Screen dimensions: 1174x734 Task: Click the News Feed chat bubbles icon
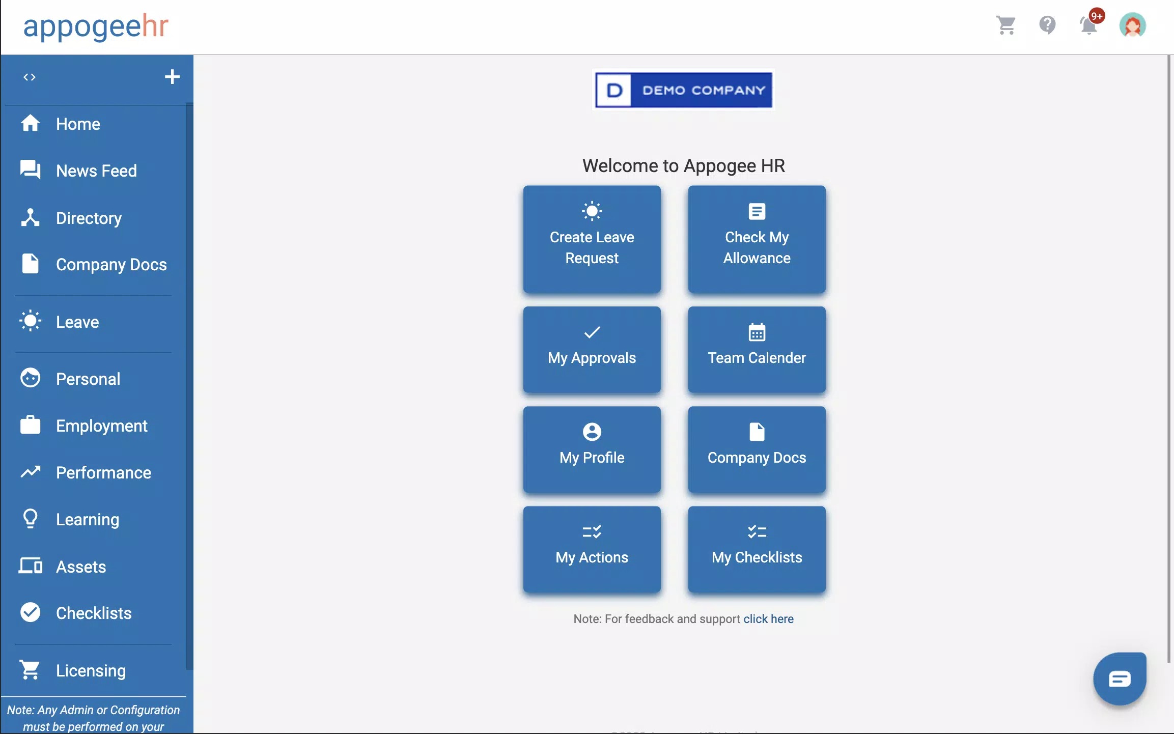[x=30, y=170]
